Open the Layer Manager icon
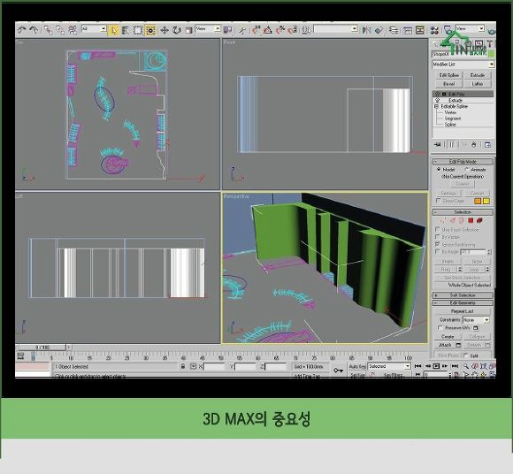The width and height of the screenshot is (513, 474). [394, 30]
